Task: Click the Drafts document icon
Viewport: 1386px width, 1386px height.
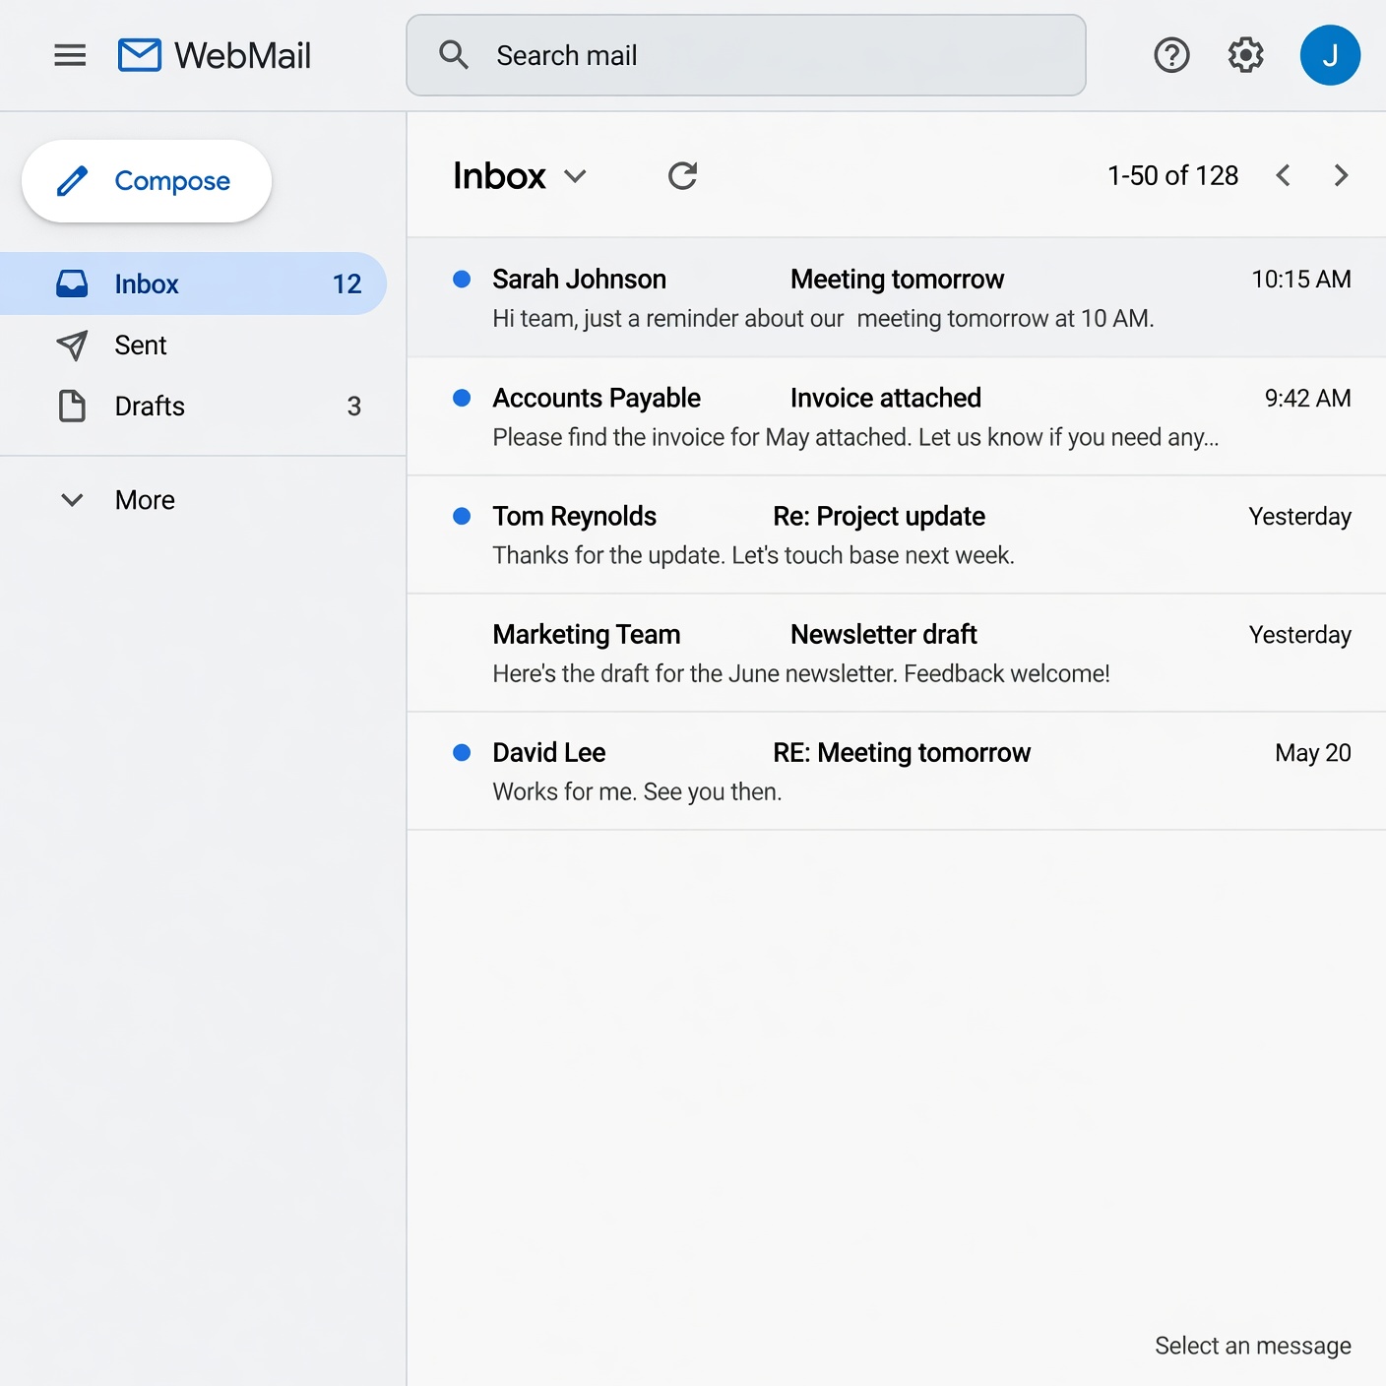Action: tap(72, 406)
